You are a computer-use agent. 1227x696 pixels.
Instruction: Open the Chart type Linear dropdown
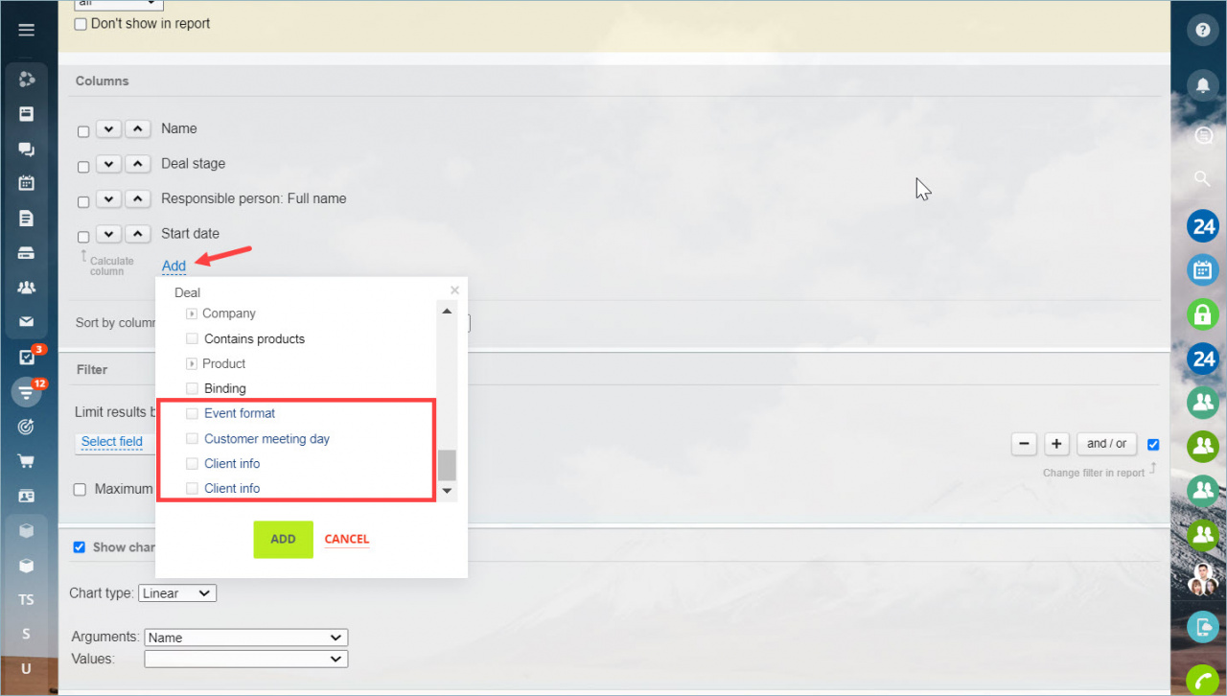pyautogui.click(x=177, y=593)
